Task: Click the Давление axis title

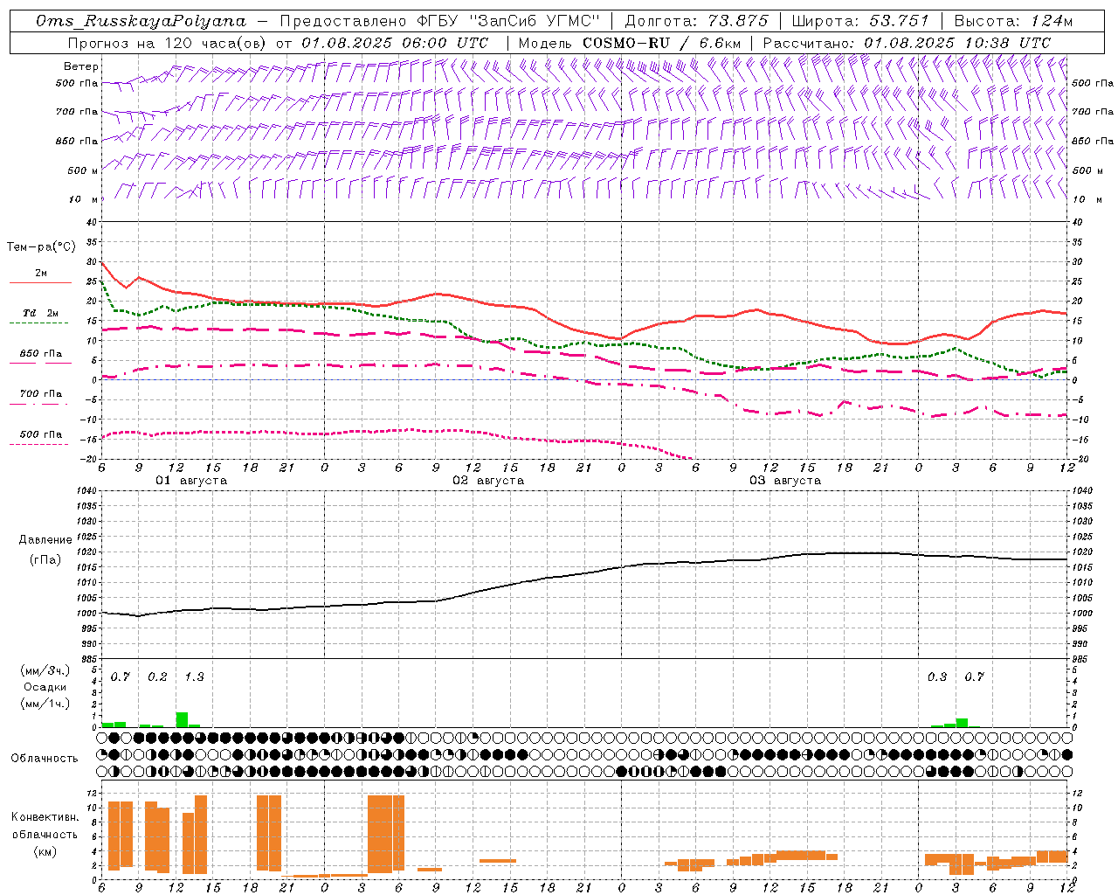Action: [45, 540]
